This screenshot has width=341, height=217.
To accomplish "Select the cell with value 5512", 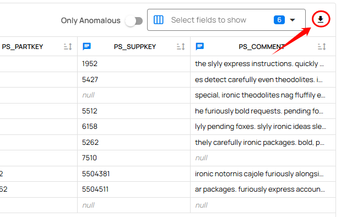I will point(134,111).
